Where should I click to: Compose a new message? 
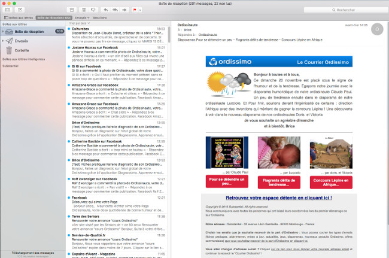[20, 10]
